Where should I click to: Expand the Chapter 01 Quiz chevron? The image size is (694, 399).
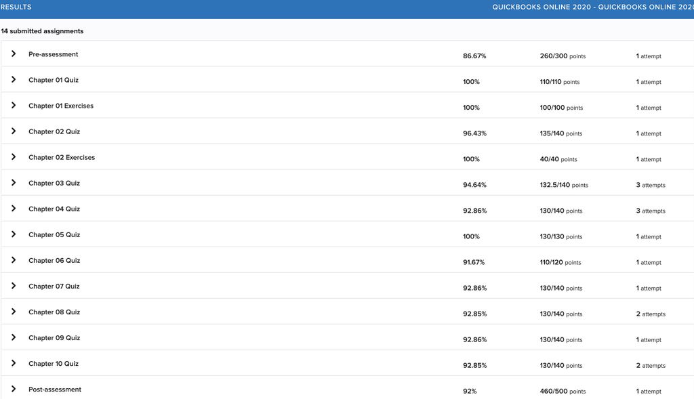coord(14,80)
